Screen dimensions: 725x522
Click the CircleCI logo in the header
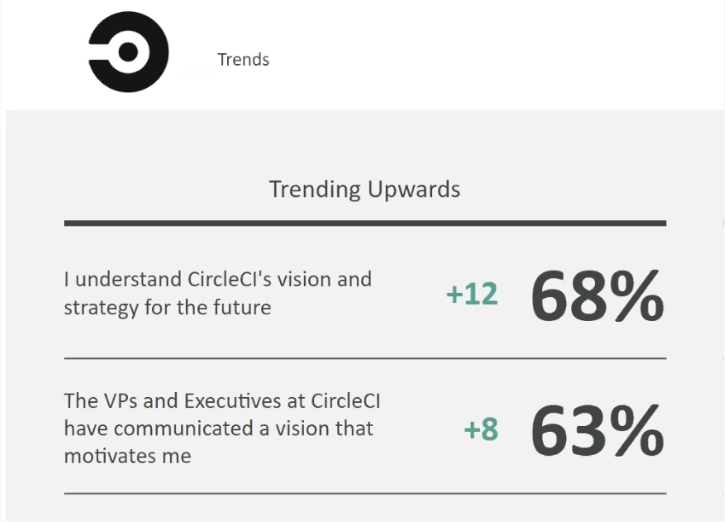click(128, 52)
